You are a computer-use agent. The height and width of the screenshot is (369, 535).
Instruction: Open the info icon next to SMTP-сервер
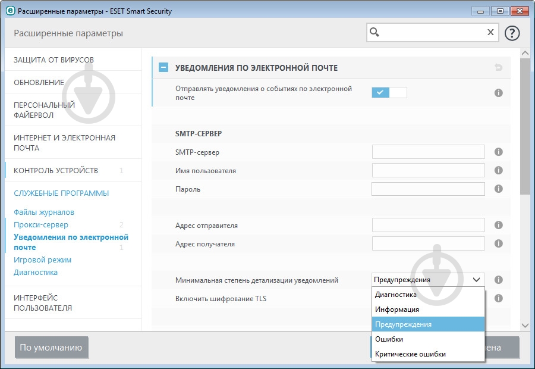click(498, 152)
